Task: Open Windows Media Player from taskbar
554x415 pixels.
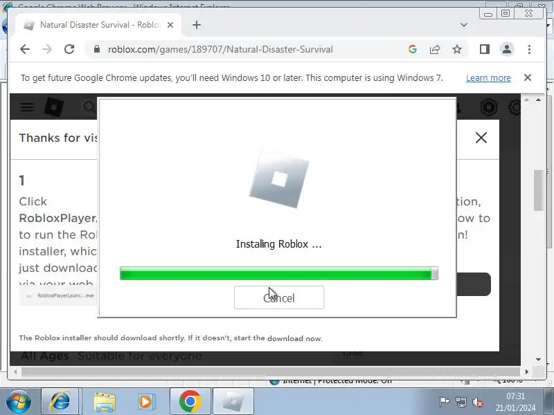Action: pyautogui.click(x=146, y=401)
